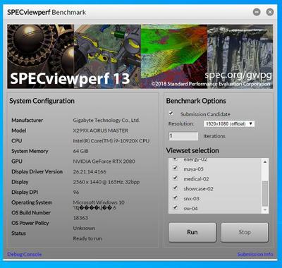Screen dimensions: 282x268
Task: Close the SPECviewperf Benchmark window
Action: point(270,12)
